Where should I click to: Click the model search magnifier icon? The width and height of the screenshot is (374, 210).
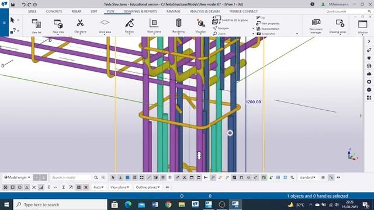[x=96, y=177]
